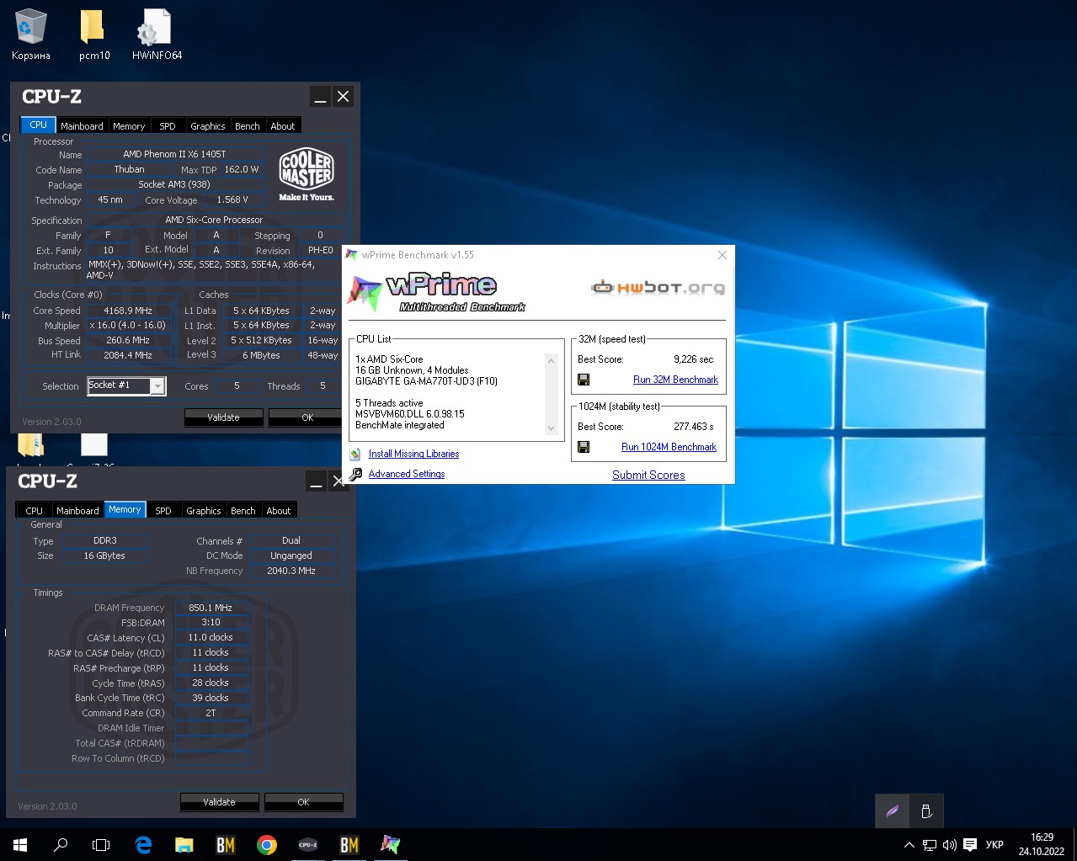Image resolution: width=1077 pixels, height=861 pixels.
Task: Click the 32M best score 9,226 sec
Action: click(x=693, y=359)
